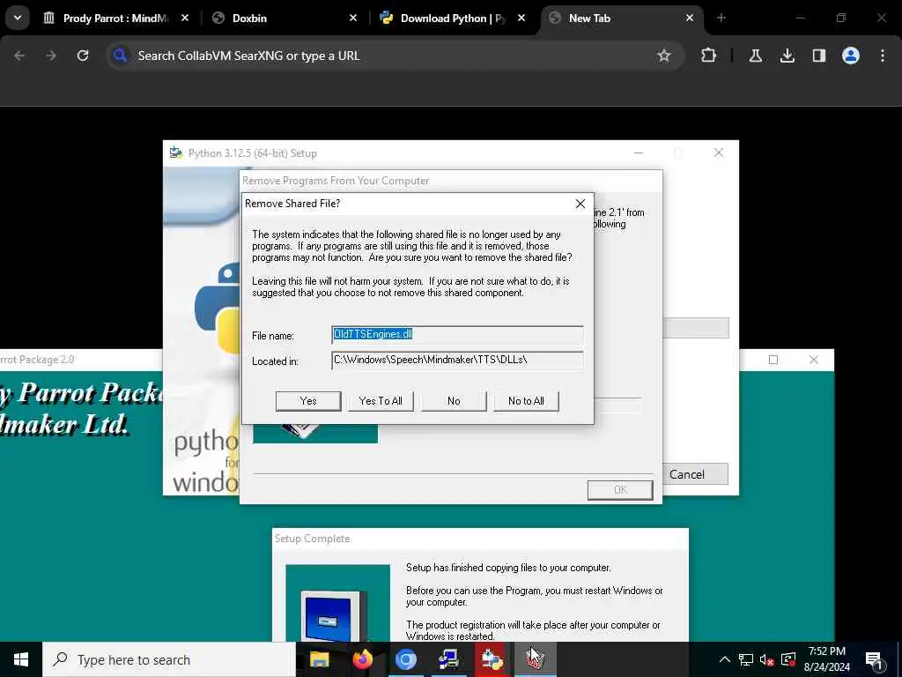Close the Download Python tab

coord(521,19)
